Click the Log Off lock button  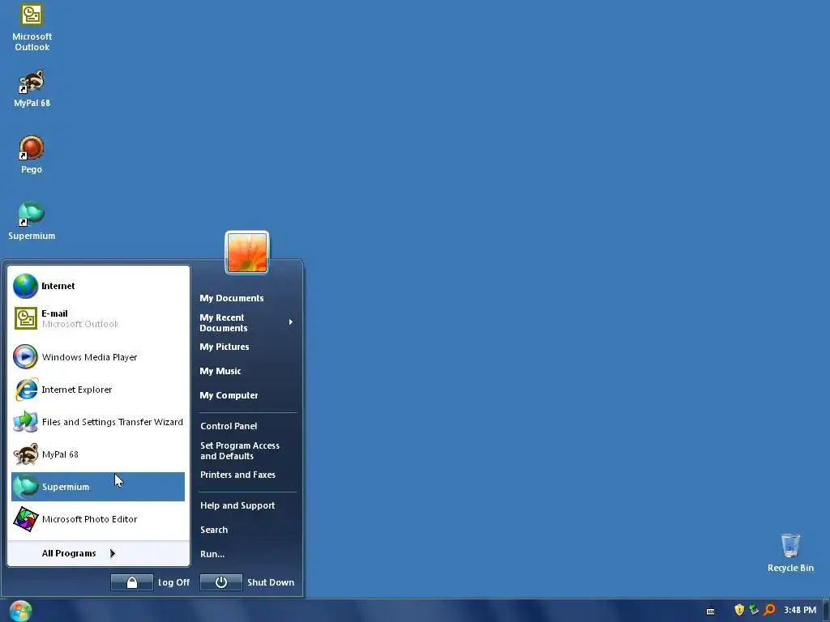click(x=132, y=582)
